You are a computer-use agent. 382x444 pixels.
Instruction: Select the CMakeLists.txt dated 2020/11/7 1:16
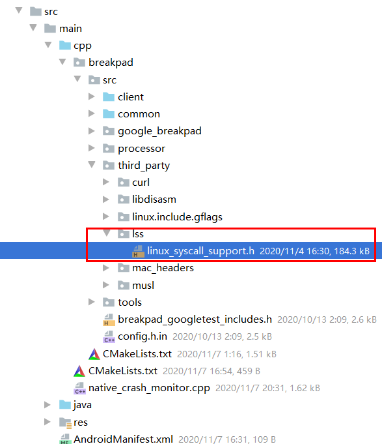pos(137,354)
